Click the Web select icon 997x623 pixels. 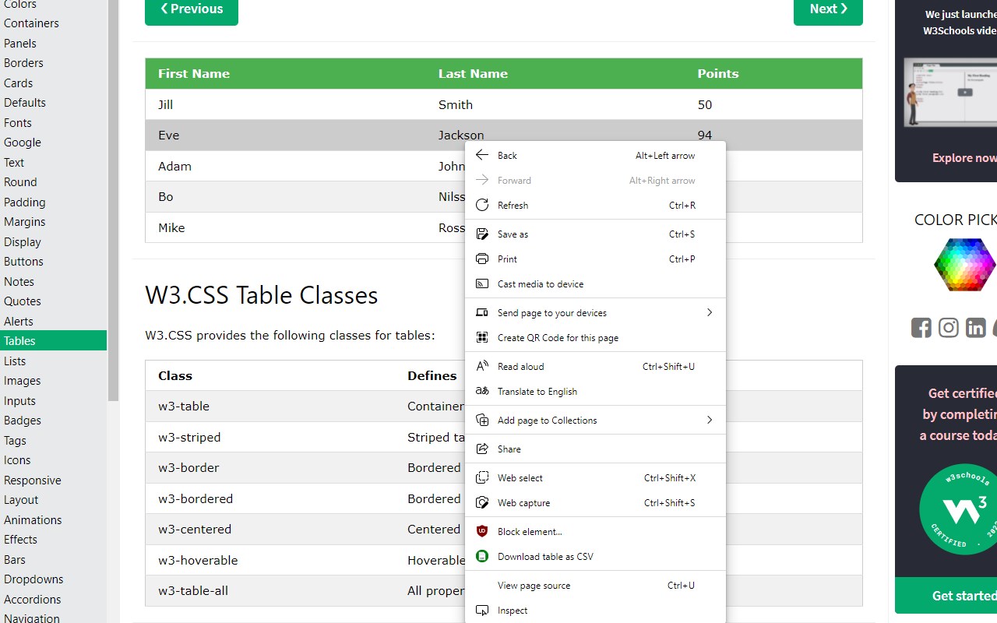point(482,477)
